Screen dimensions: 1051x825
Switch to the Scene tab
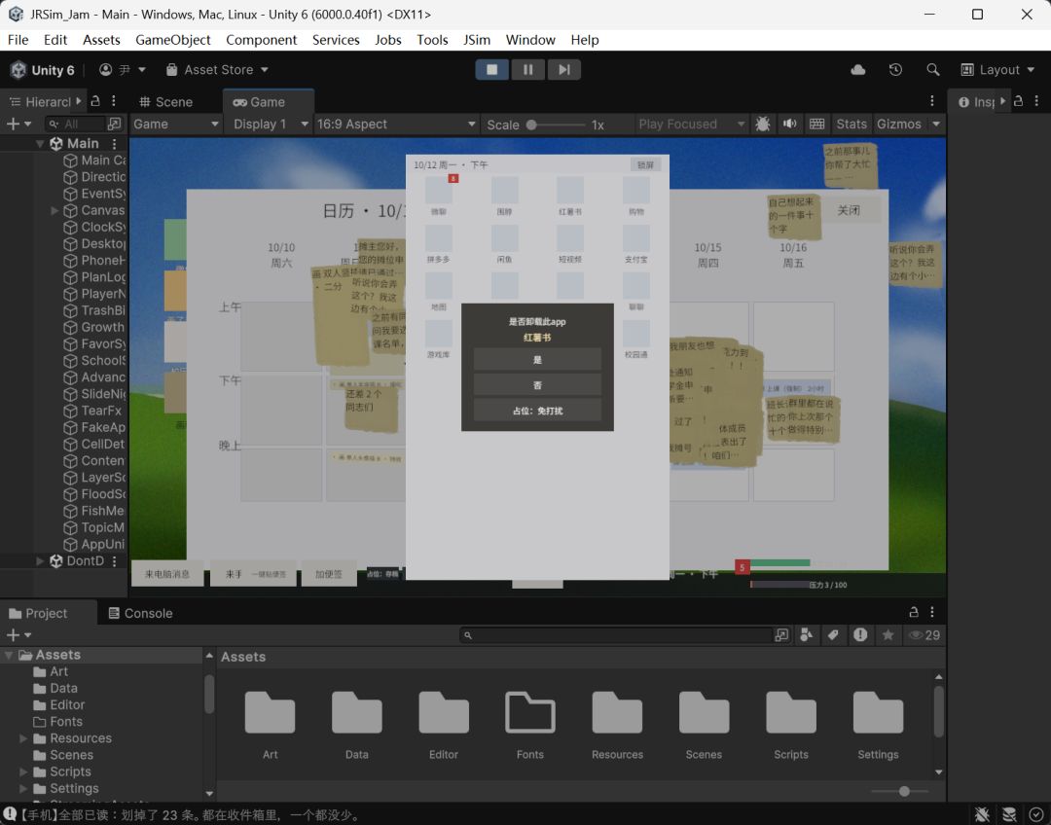coord(166,102)
